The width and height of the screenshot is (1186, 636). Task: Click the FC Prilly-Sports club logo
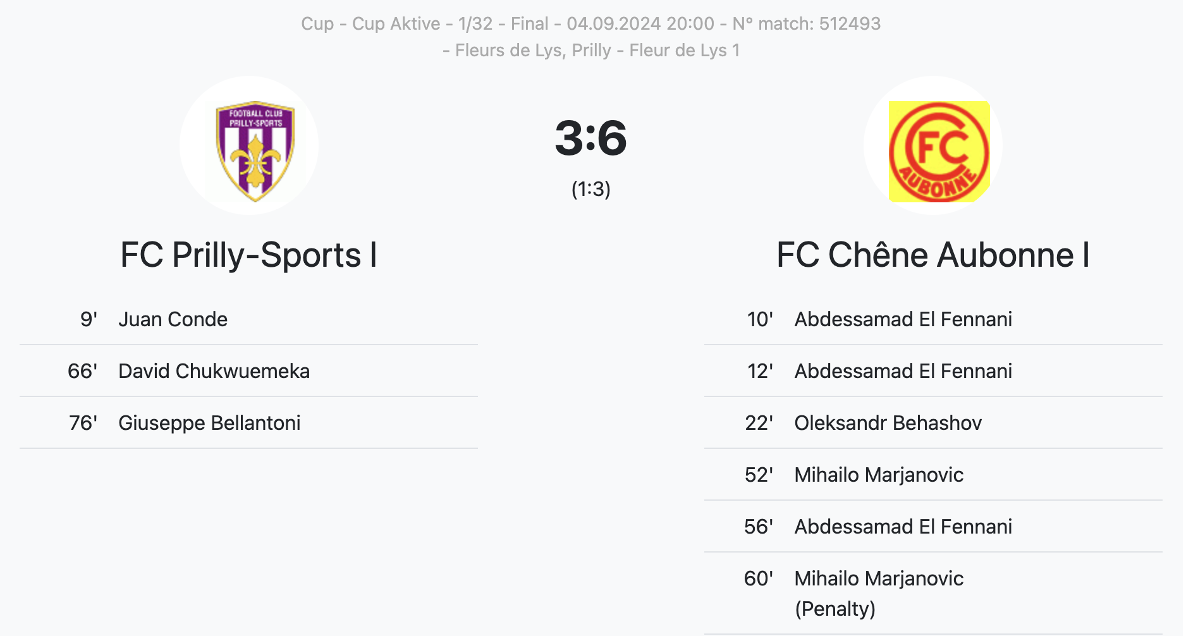tap(255, 151)
